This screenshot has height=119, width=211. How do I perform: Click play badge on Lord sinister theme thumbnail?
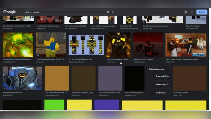click(x=4, y=89)
